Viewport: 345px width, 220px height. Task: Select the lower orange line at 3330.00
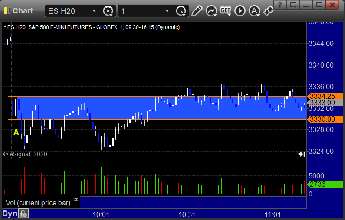click(x=158, y=119)
